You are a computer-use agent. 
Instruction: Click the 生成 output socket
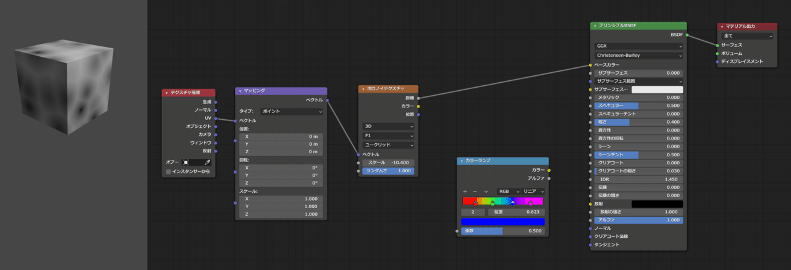pos(215,101)
